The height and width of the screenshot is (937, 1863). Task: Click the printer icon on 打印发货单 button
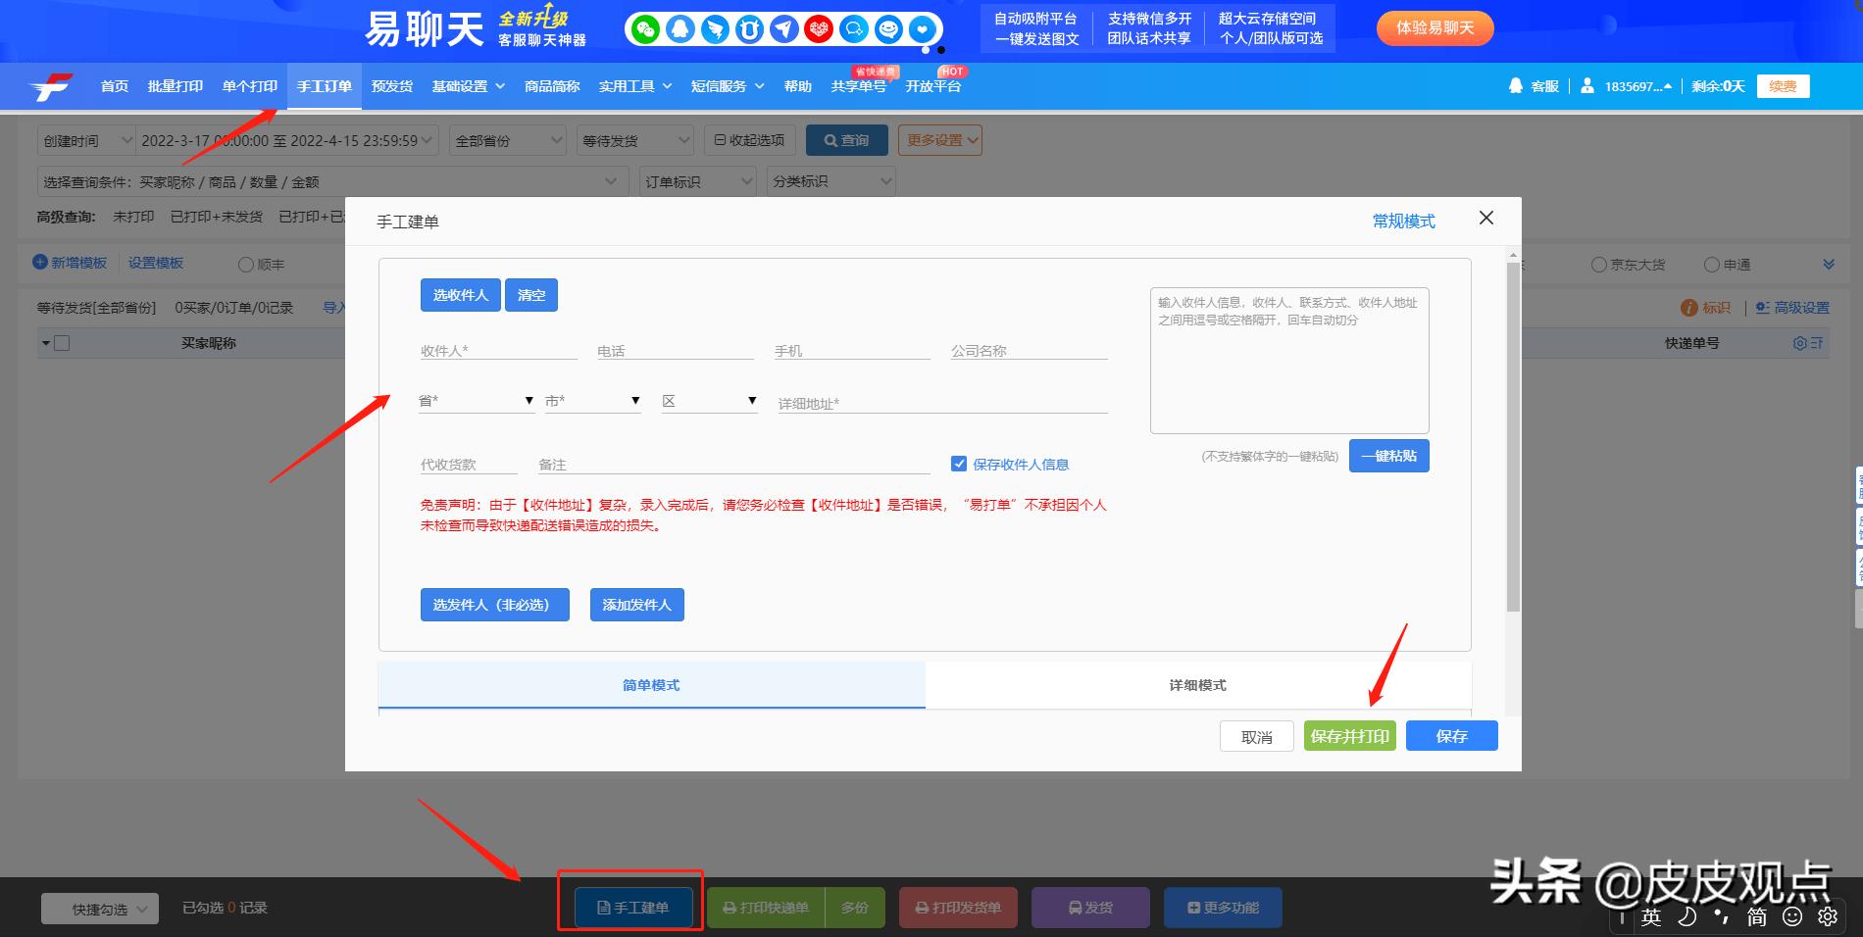(x=922, y=907)
